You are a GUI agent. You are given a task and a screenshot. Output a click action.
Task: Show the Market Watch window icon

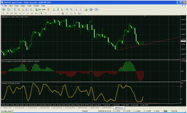(x=15, y=10)
